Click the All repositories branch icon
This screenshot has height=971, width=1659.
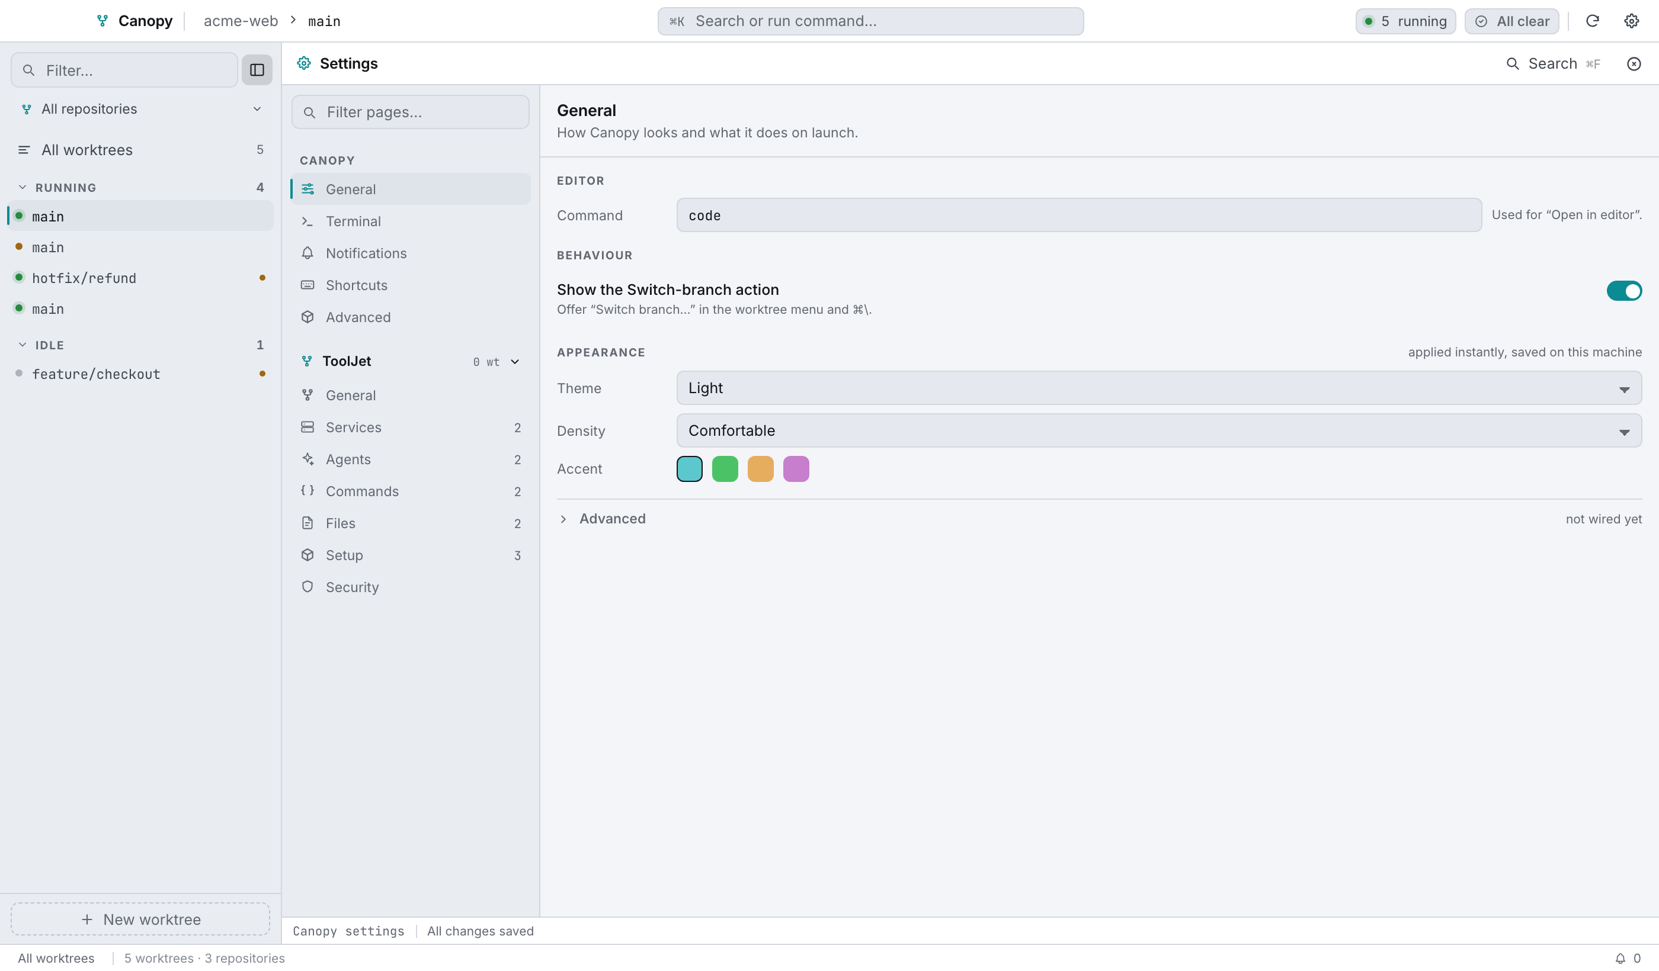pos(26,109)
